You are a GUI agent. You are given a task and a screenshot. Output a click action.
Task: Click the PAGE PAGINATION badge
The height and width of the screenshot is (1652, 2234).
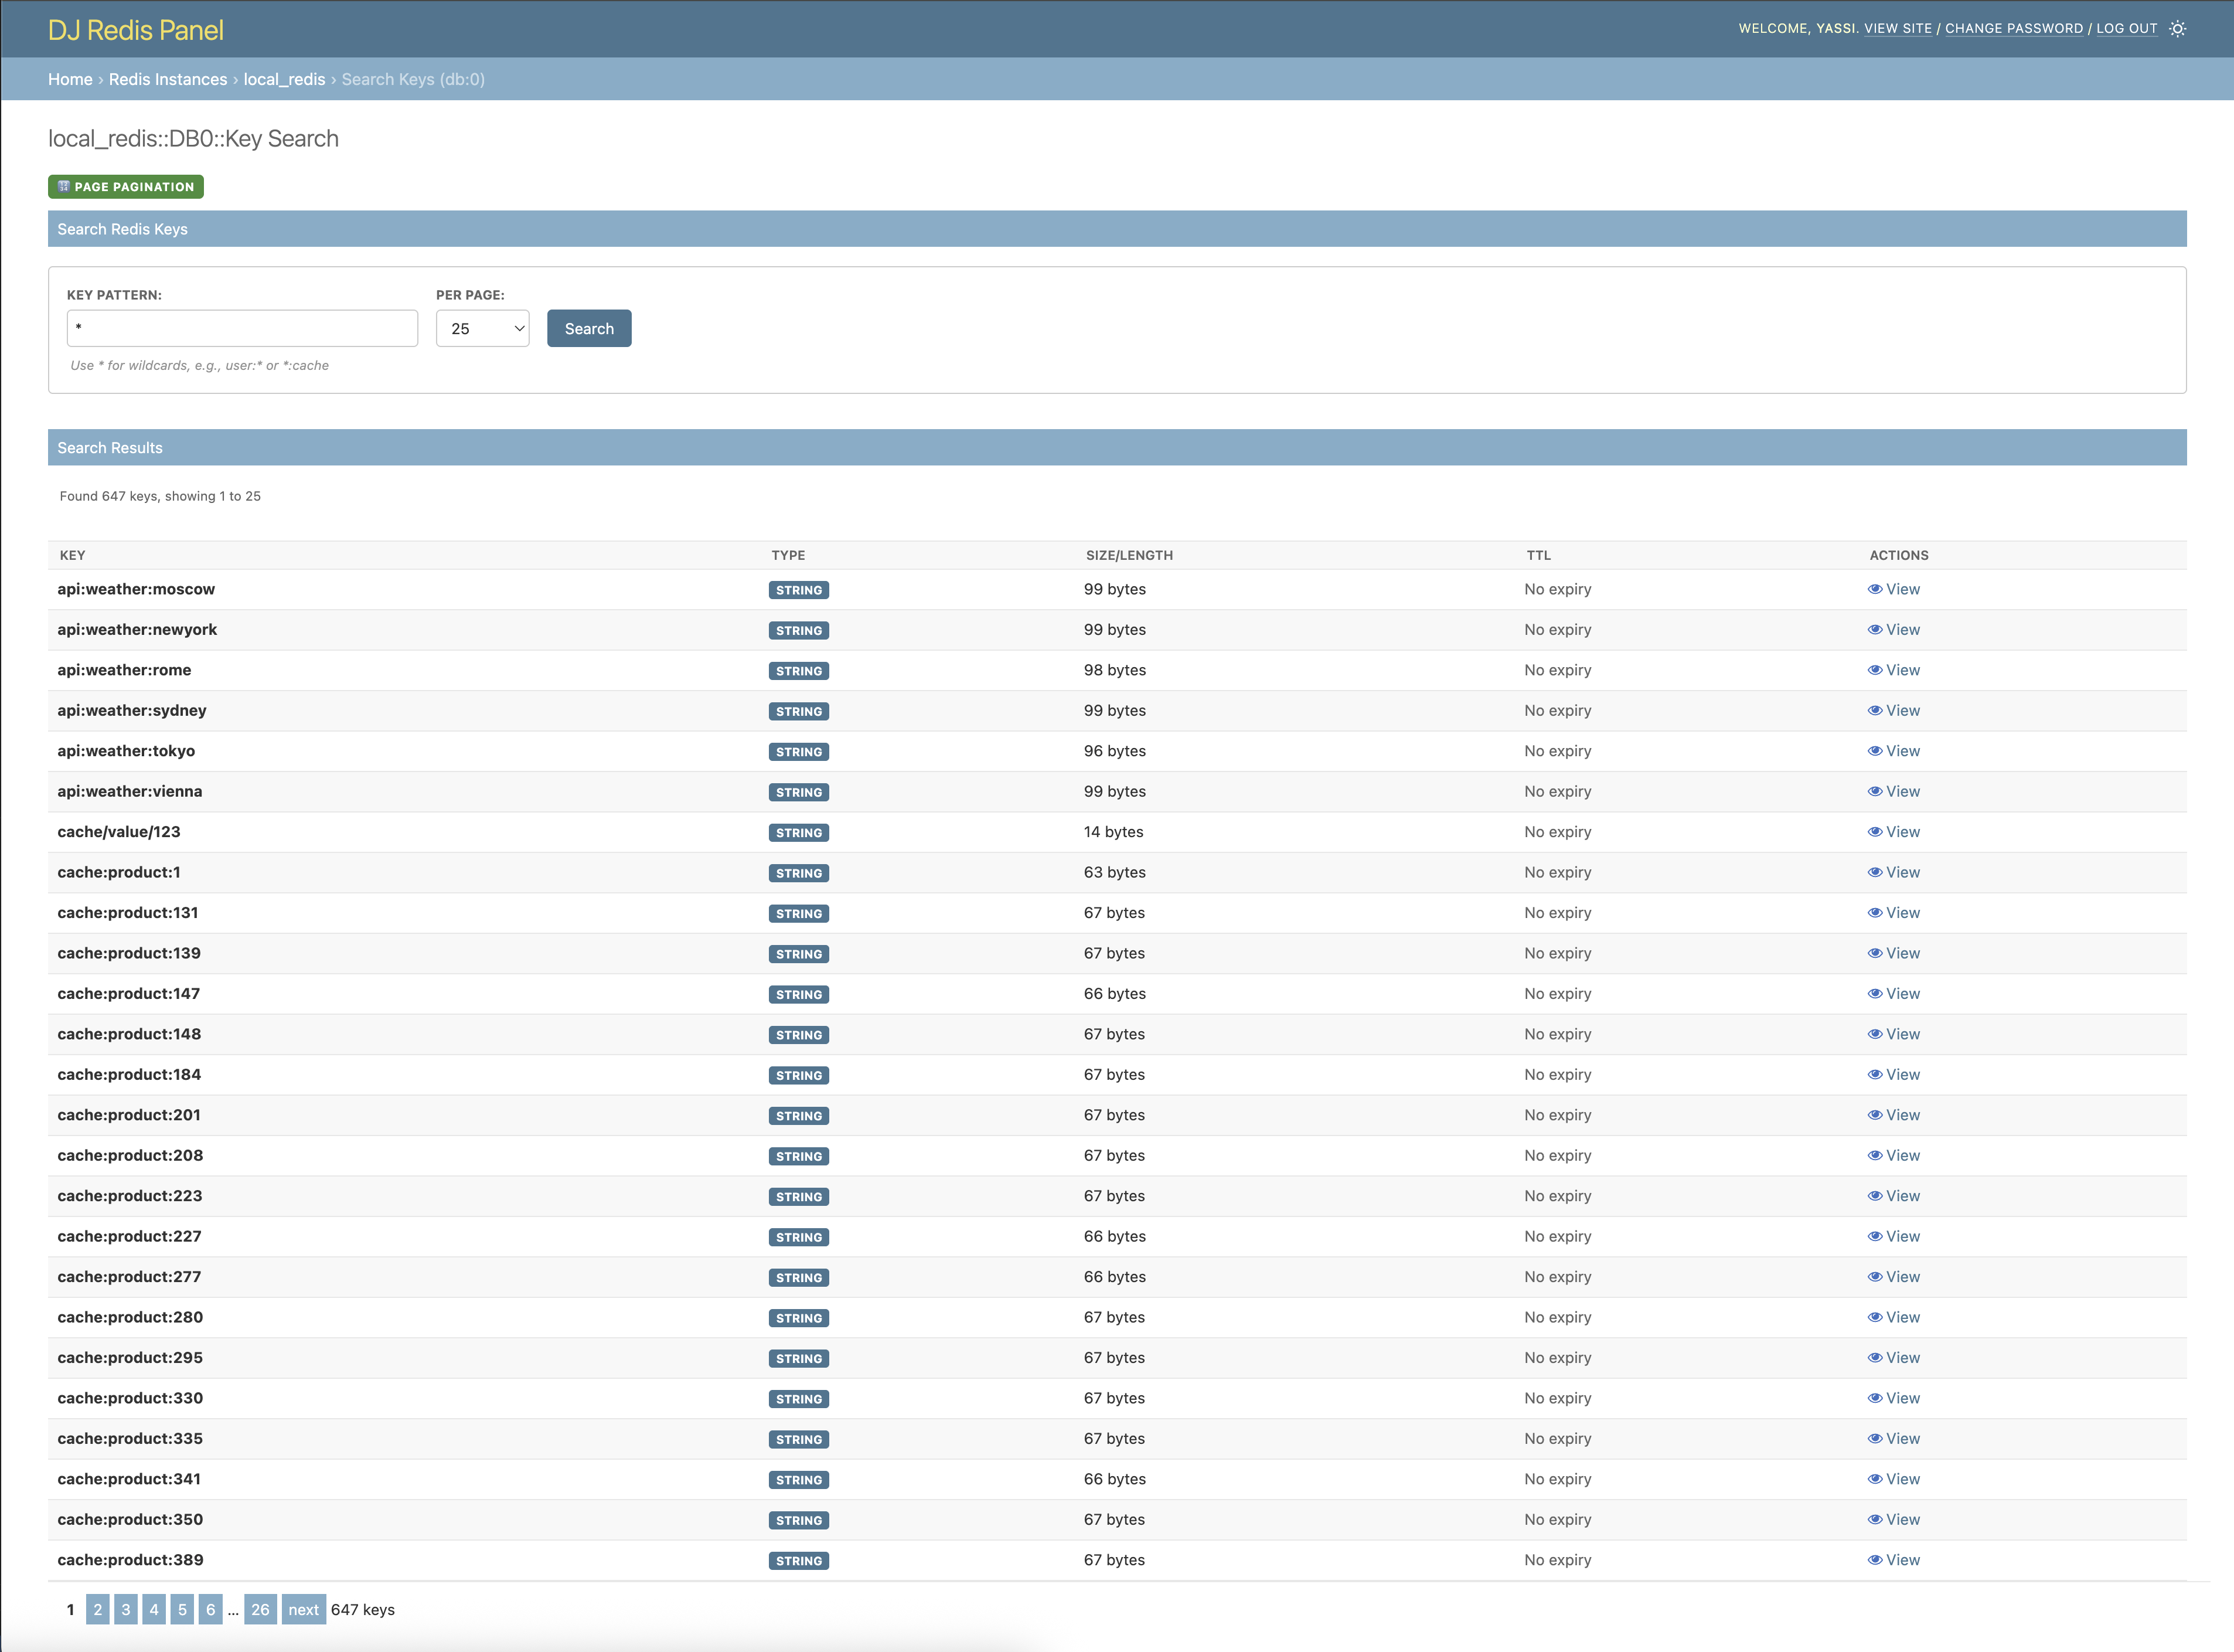125,186
